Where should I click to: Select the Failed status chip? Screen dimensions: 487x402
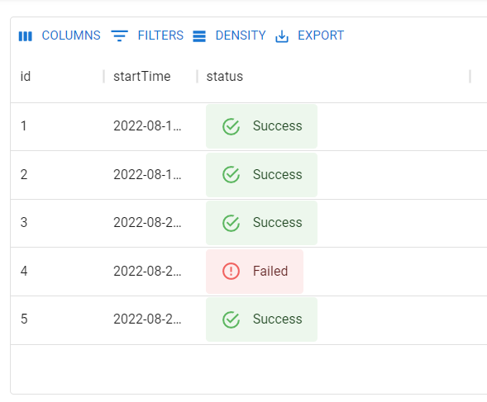tap(255, 272)
